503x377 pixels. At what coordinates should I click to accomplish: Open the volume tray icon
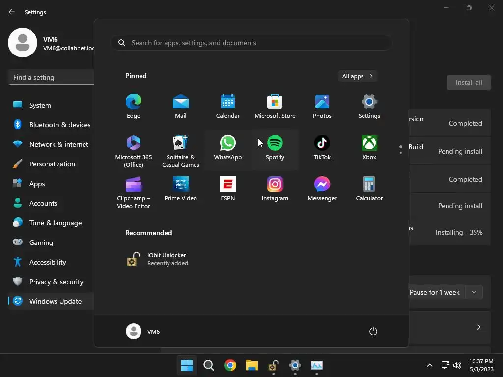(x=457, y=365)
